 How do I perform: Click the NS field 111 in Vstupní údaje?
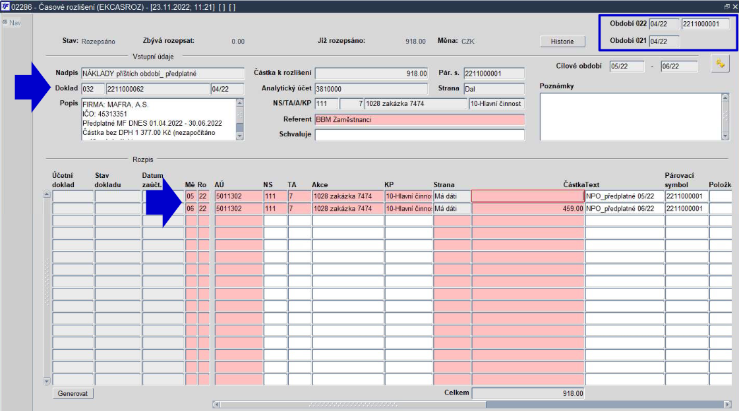pyautogui.click(x=326, y=103)
